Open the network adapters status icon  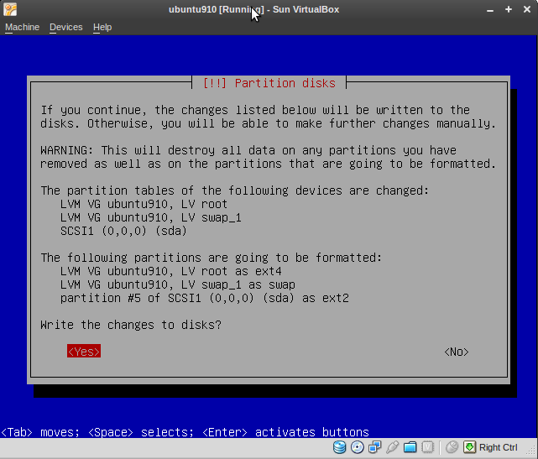[374, 447]
